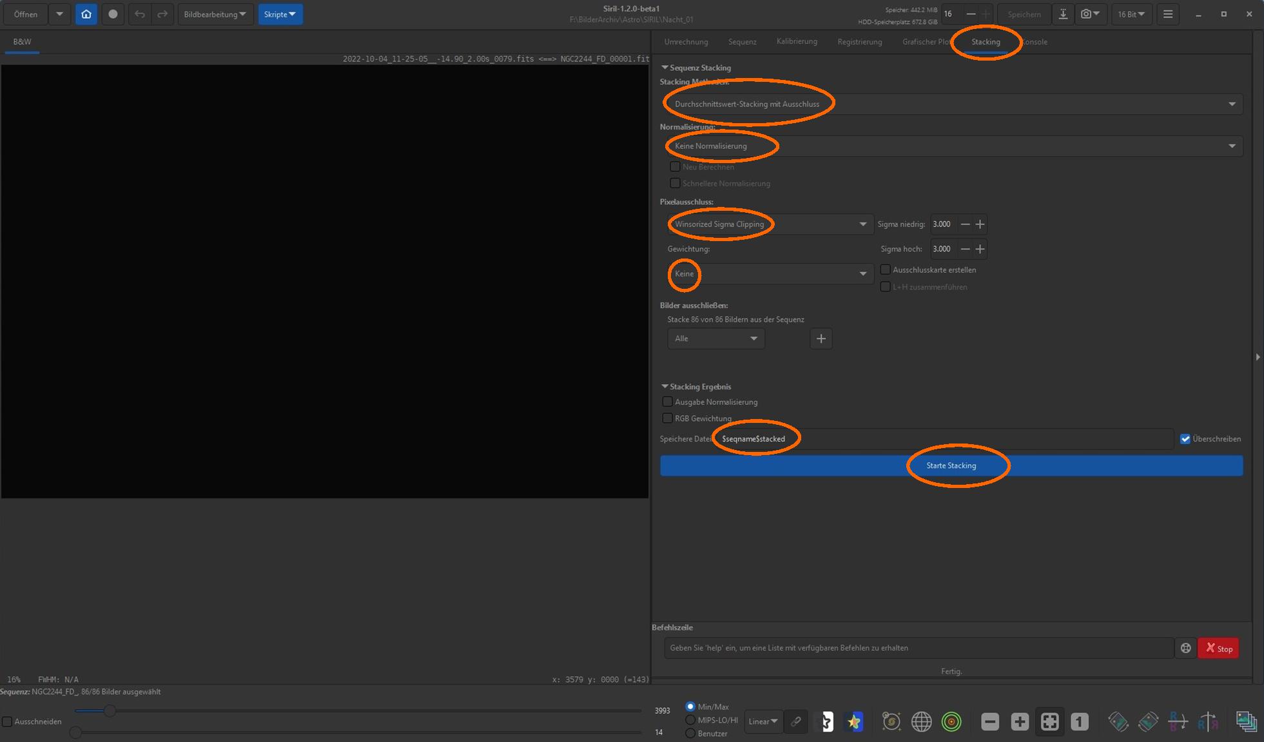Viewport: 1264px width, 742px height.
Task: Open the Stacking Methoden dropdown
Action: [952, 104]
